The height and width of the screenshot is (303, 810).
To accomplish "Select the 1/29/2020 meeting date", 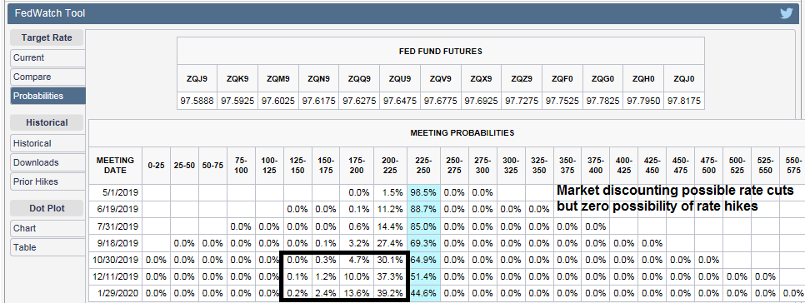I will (x=115, y=293).
